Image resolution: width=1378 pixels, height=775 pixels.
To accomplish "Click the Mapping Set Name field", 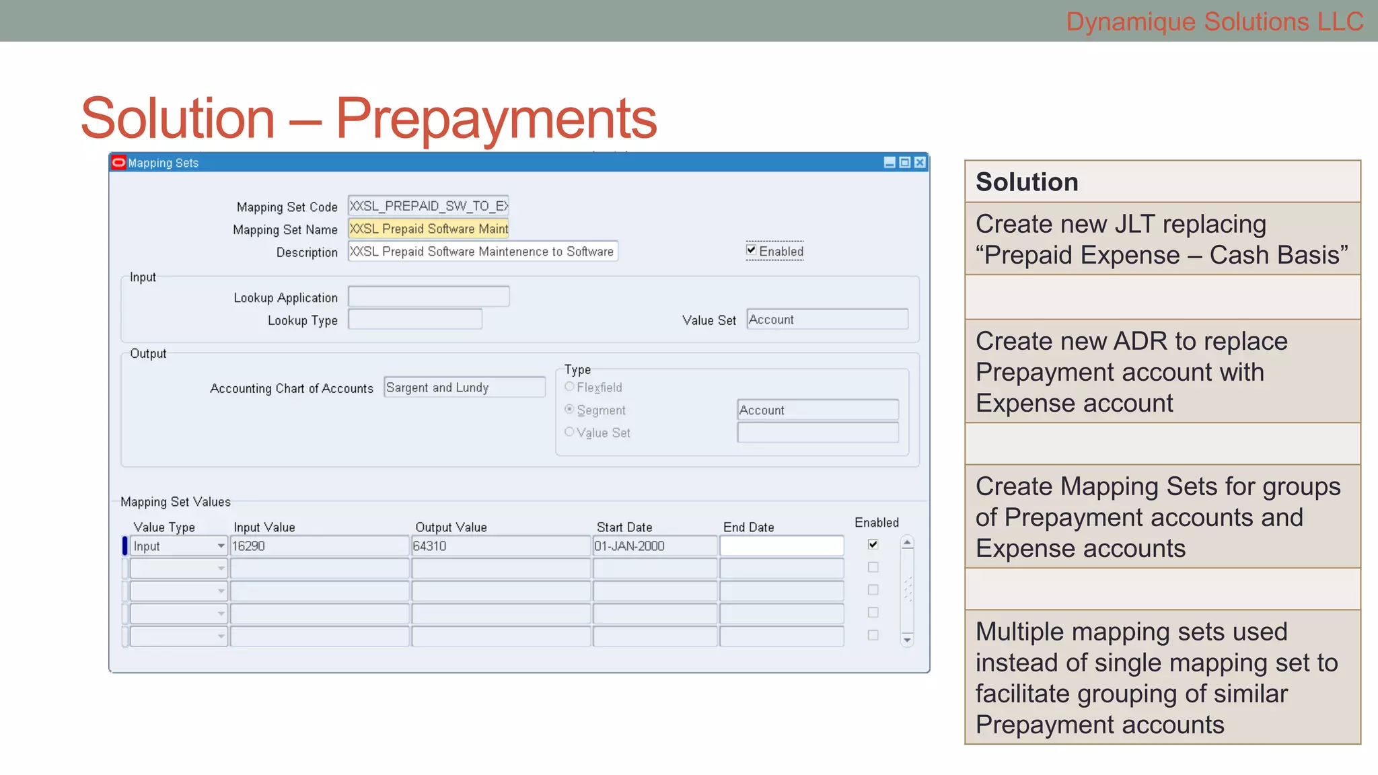I will [428, 229].
